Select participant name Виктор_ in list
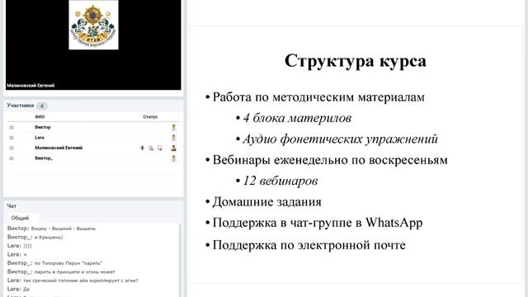Image resolution: width=528 pixels, height=297 pixels. click(x=44, y=158)
